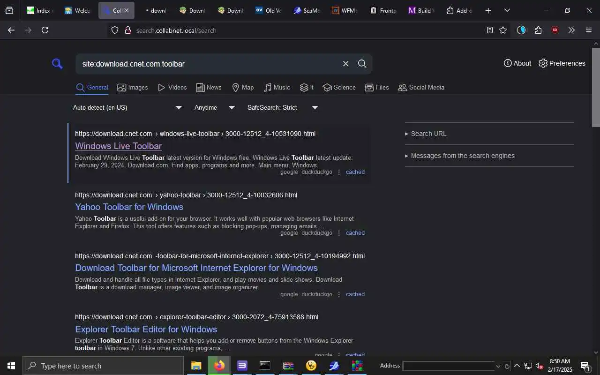The image size is (600, 375).
Task: Switch to the It category
Action: (x=307, y=87)
